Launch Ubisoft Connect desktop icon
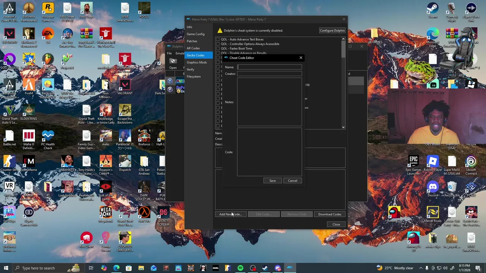 tap(471, 165)
